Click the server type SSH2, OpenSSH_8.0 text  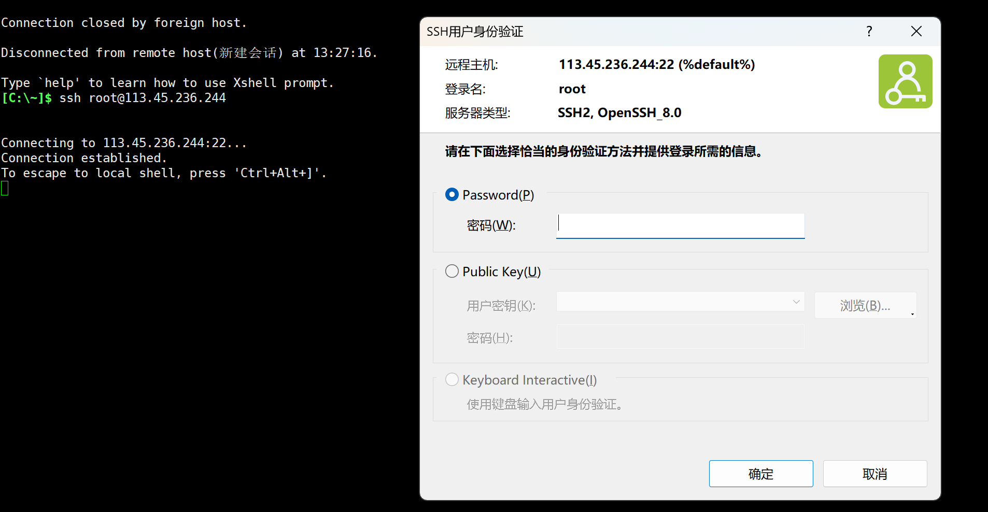619,113
